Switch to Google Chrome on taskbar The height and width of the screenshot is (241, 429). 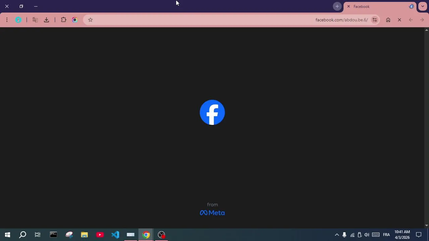click(x=146, y=235)
